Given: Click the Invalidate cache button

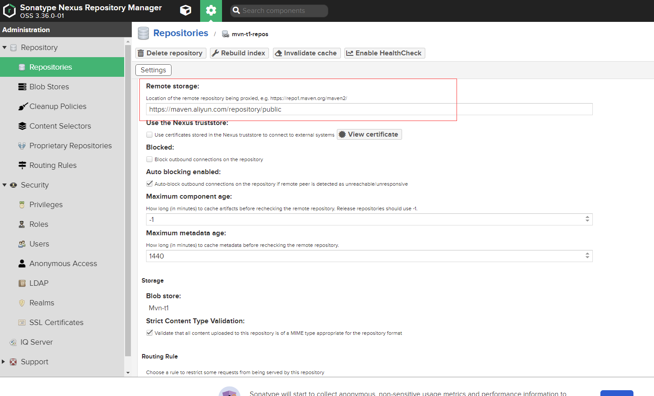Looking at the screenshot, I should click(307, 53).
